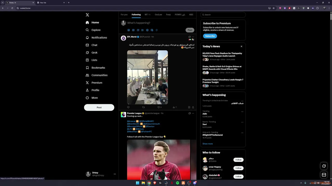
Task: Open options for Xavi trending topic
Action: (242, 122)
